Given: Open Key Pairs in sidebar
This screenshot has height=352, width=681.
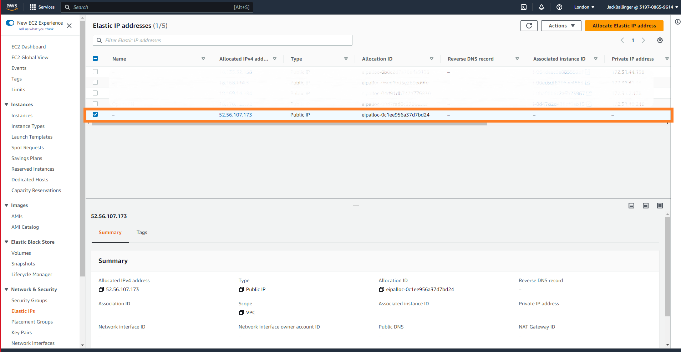Looking at the screenshot, I should coord(21,332).
